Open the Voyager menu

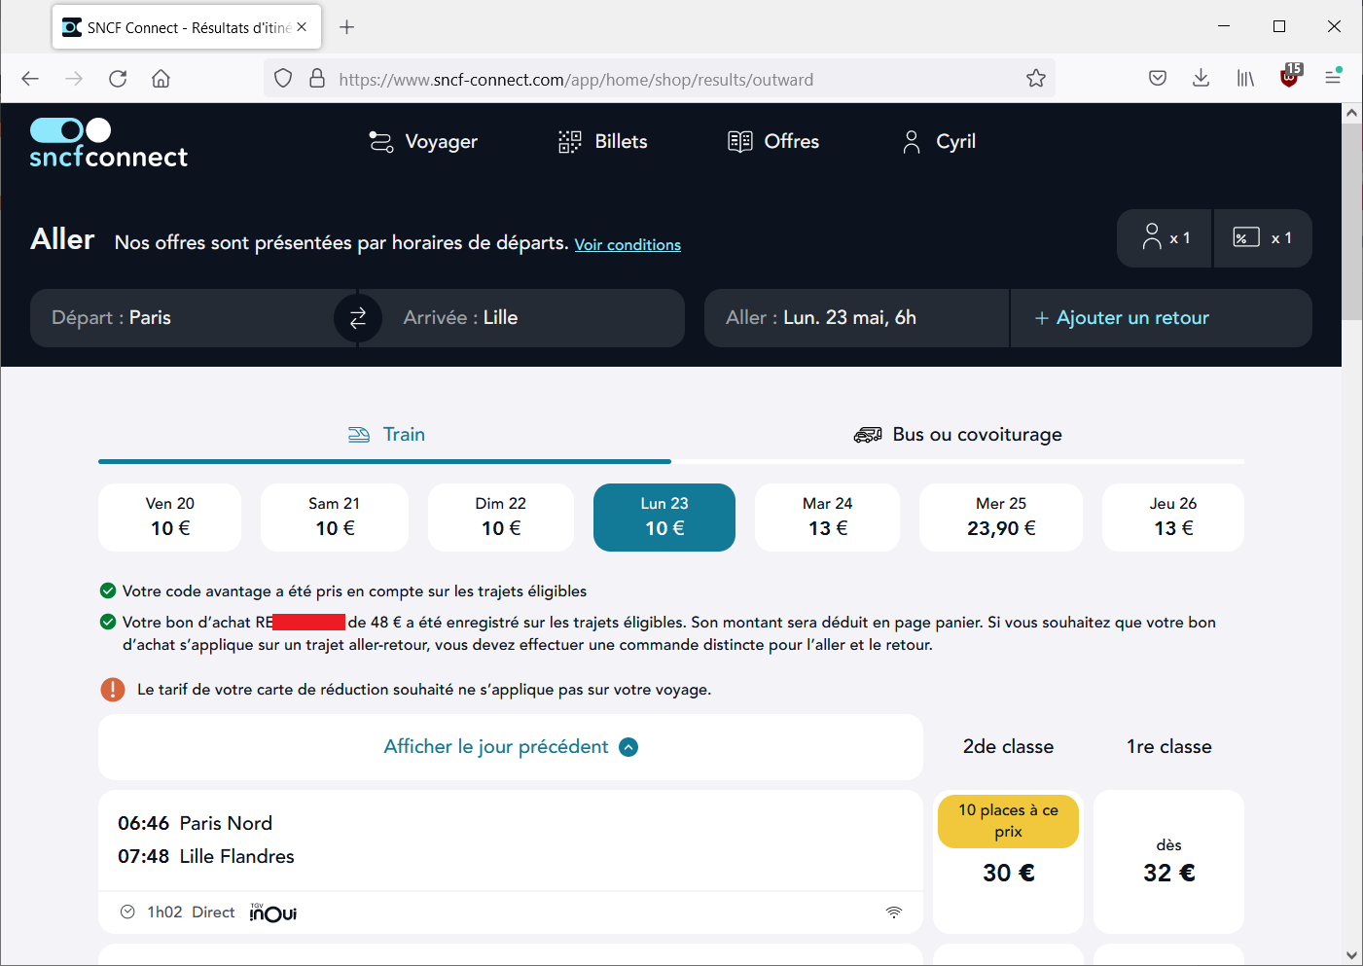(423, 142)
